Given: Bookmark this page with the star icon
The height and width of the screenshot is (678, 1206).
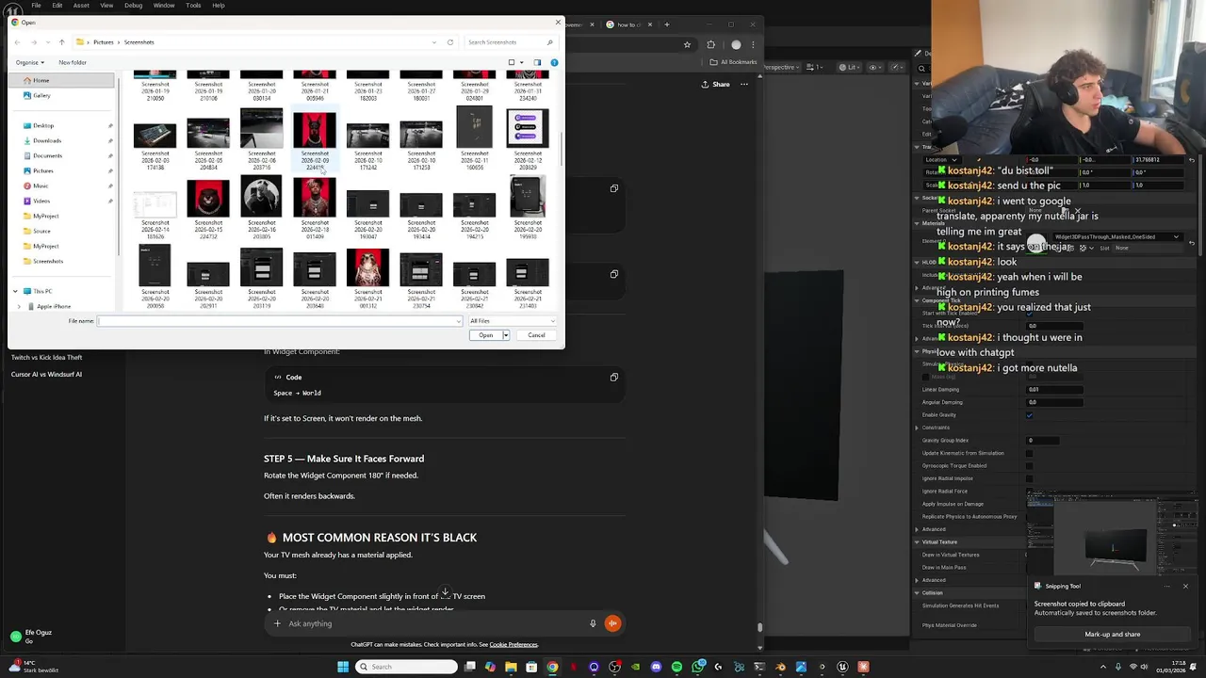Looking at the screenshot, I should [687, 44].
